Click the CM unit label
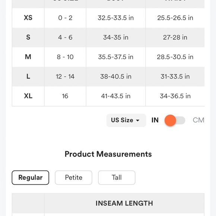 tap(198, 120)
